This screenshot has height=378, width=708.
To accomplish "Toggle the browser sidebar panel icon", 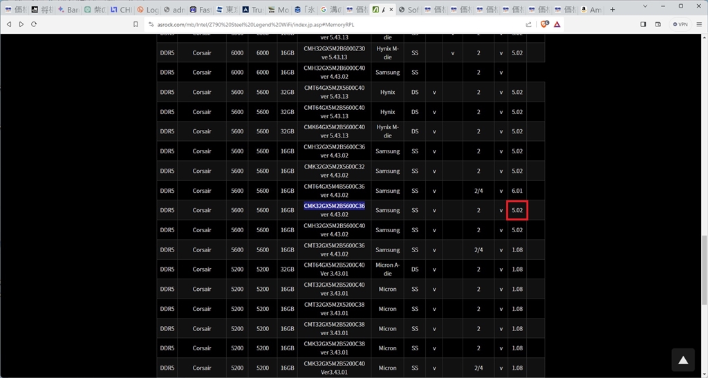I will (x=643, y=24).
